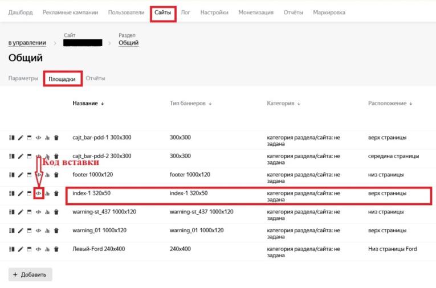This screenshot has width=436, height=288.
Task: Click 'Низ страницы Ford' location cell
Action: (x=393, y=249)
